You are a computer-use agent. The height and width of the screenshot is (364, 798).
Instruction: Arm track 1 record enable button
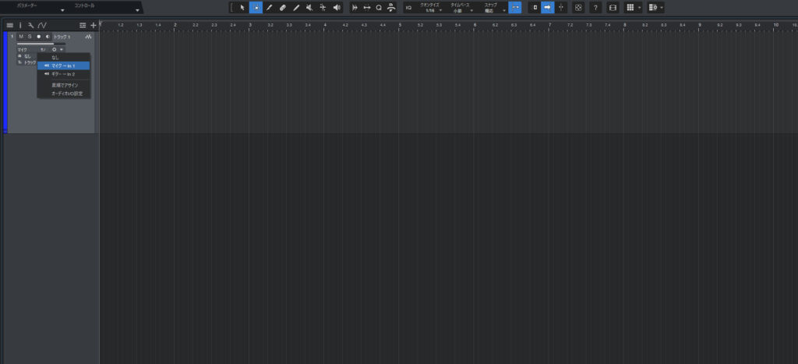coord(38,37)
